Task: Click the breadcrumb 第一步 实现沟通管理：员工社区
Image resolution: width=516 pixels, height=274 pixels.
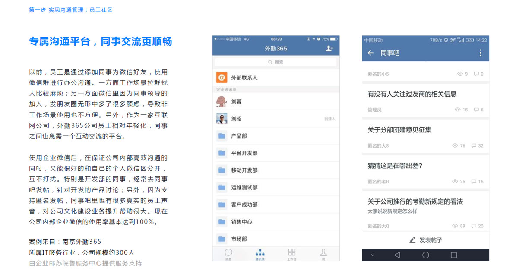Action: pyautogui.click(x=71, y=10)
